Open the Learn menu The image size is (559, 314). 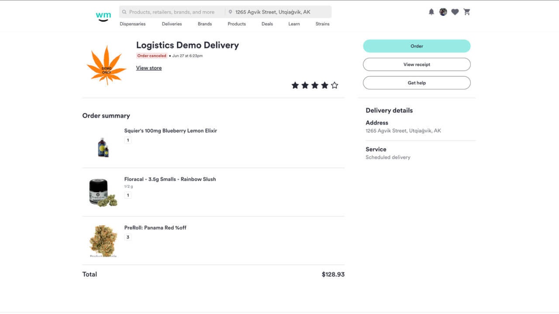pyautogui.click(x=294, y=24)
